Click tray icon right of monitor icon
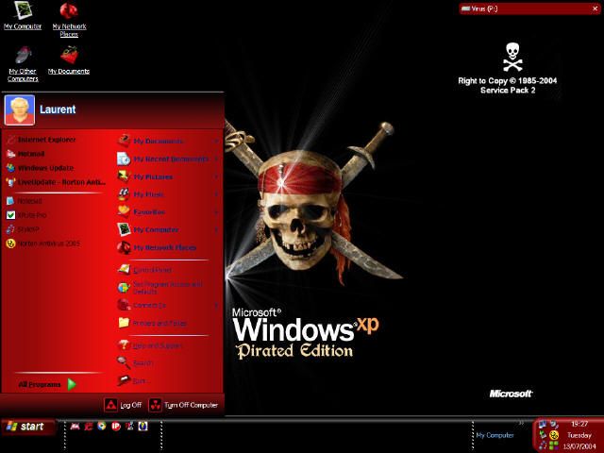Image resolution: width=604 pixels, height=453 pixels. (x=554, y=424)
